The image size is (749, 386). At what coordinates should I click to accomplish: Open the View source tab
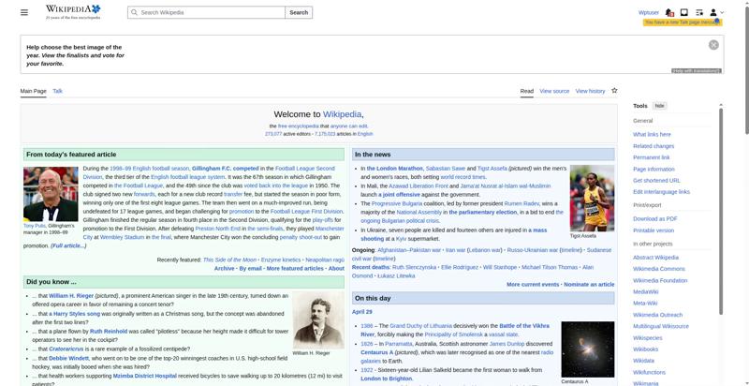[554, 91]
